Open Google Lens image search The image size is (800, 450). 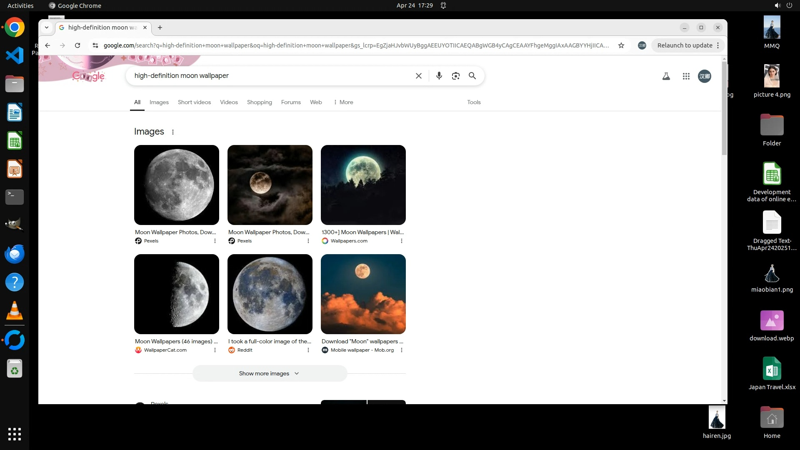(455, 76)
